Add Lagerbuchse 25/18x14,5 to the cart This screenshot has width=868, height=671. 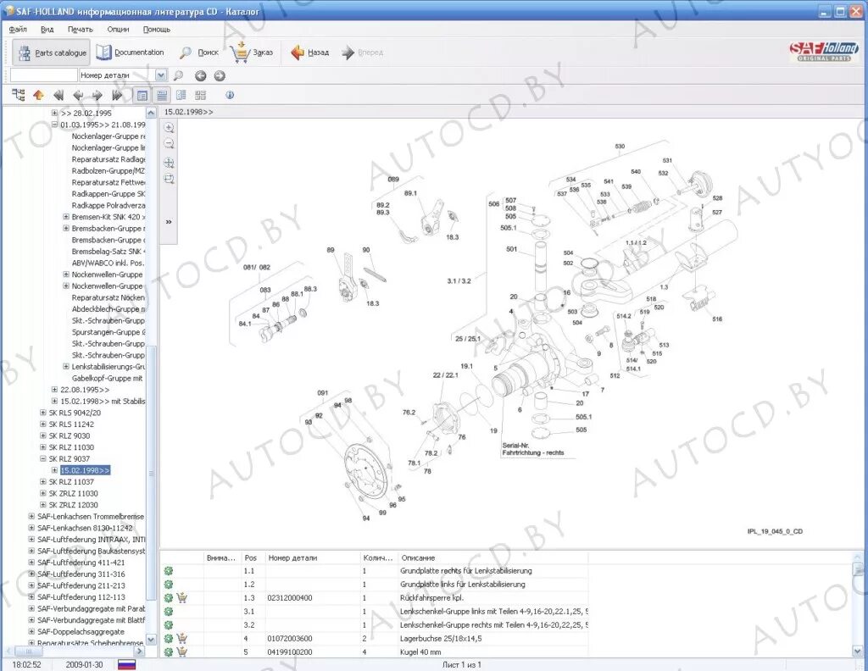182,638
